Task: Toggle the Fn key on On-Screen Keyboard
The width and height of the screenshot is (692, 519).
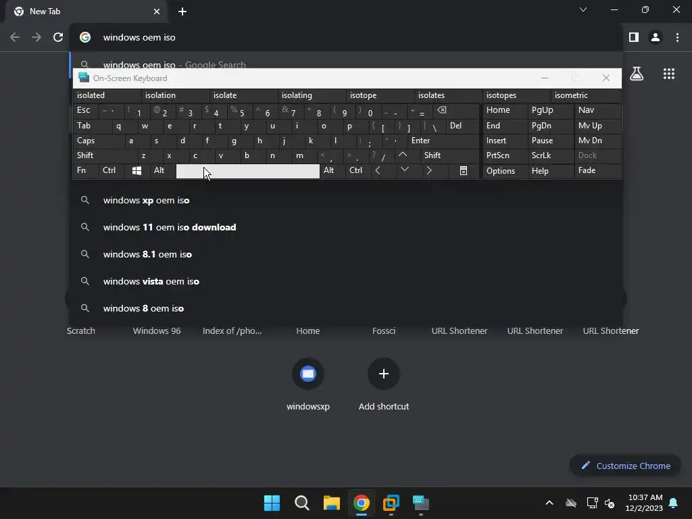Action: pyautogui.click(x=86, y=170)
